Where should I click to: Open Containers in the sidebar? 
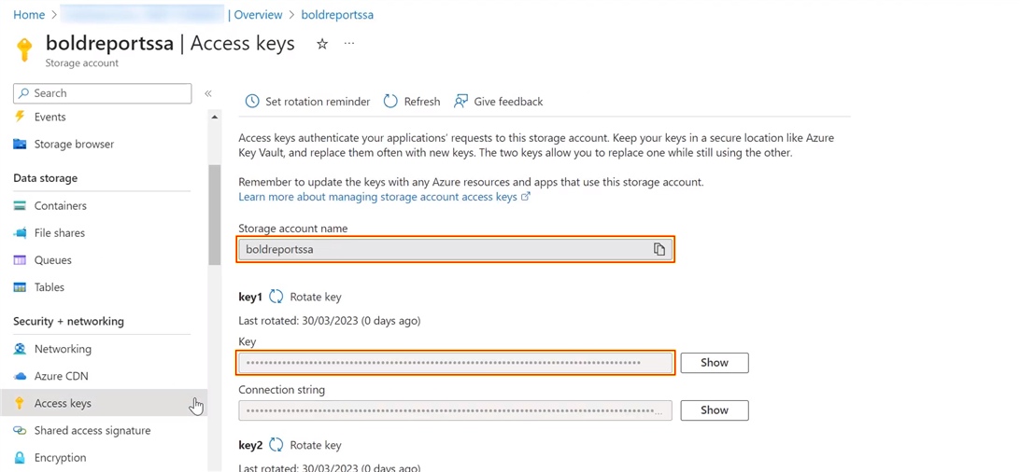tap(61, 206)
